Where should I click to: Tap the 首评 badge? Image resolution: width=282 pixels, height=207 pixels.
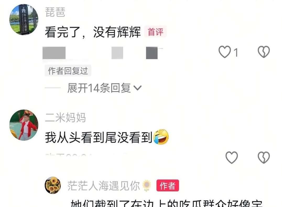155,32
